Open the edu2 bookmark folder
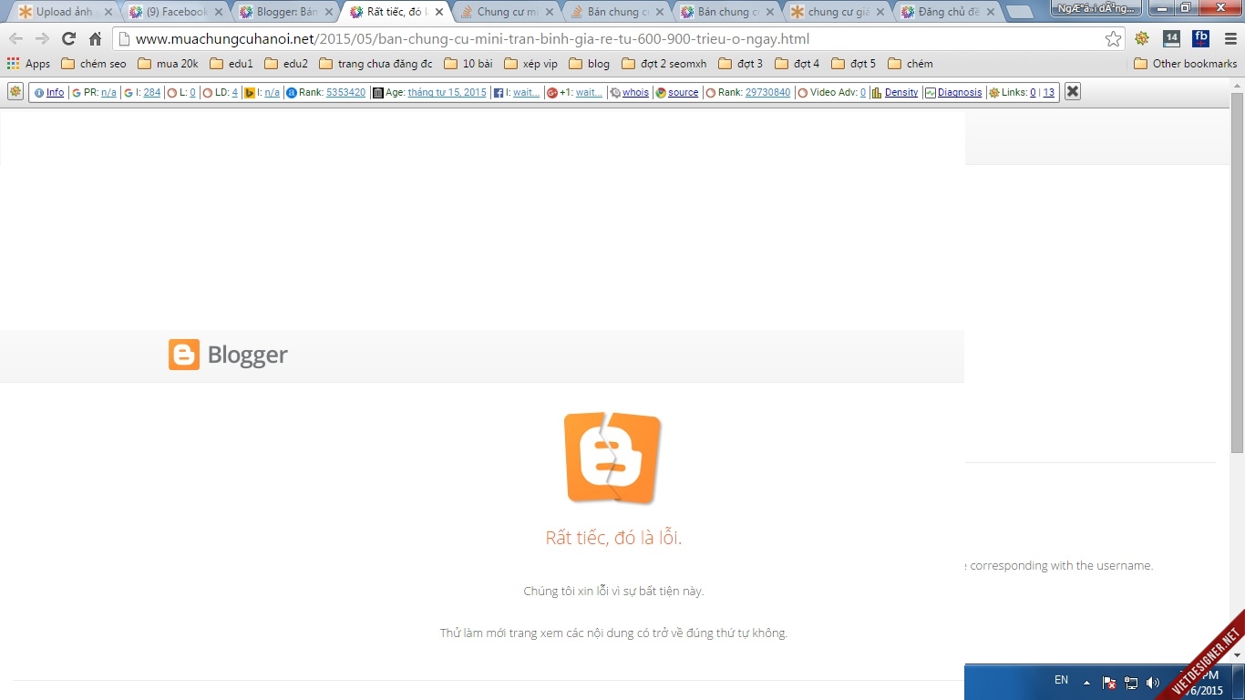Image resolution: width=1245 pixels, height=700 pixels. (x=286, y=64)
